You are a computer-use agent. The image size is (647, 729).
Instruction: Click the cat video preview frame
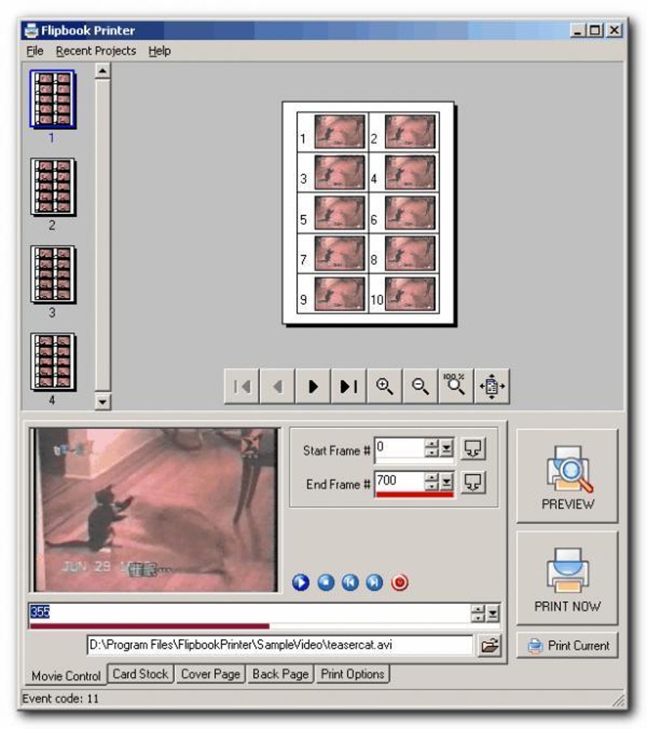155,510
